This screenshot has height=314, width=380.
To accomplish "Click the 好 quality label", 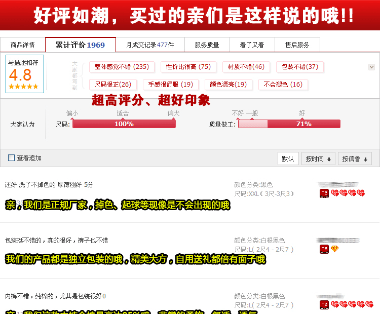I will (302, 113).
